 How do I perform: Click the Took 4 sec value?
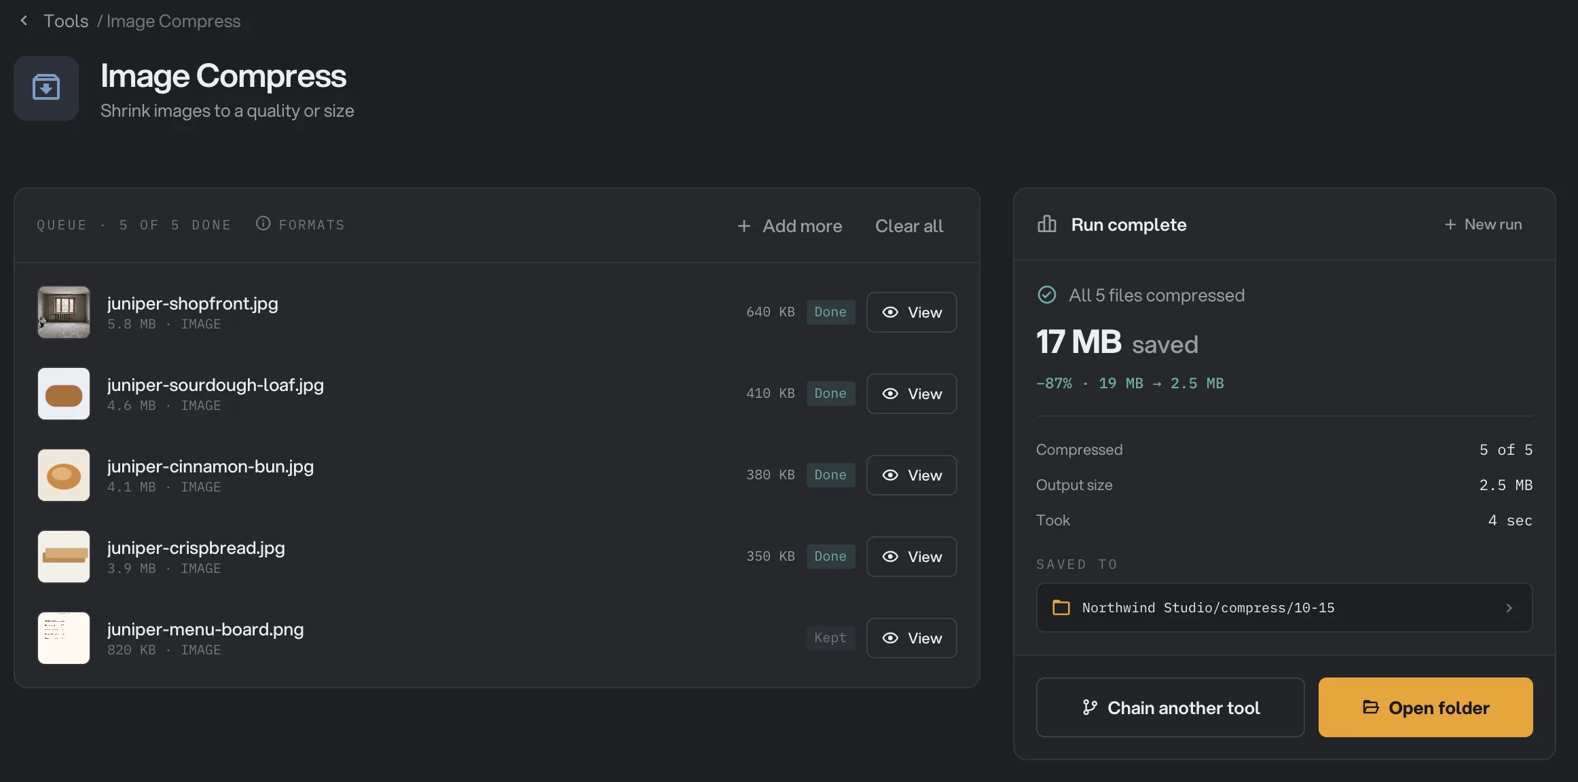pos(1510,521)
